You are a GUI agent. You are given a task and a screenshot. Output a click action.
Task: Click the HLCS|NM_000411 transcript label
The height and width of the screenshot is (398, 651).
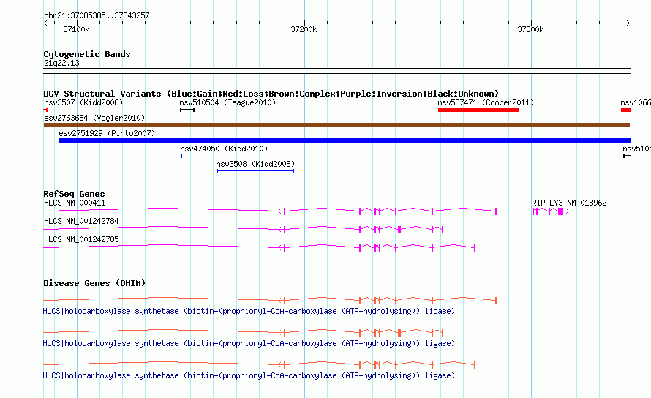(75, 203)
